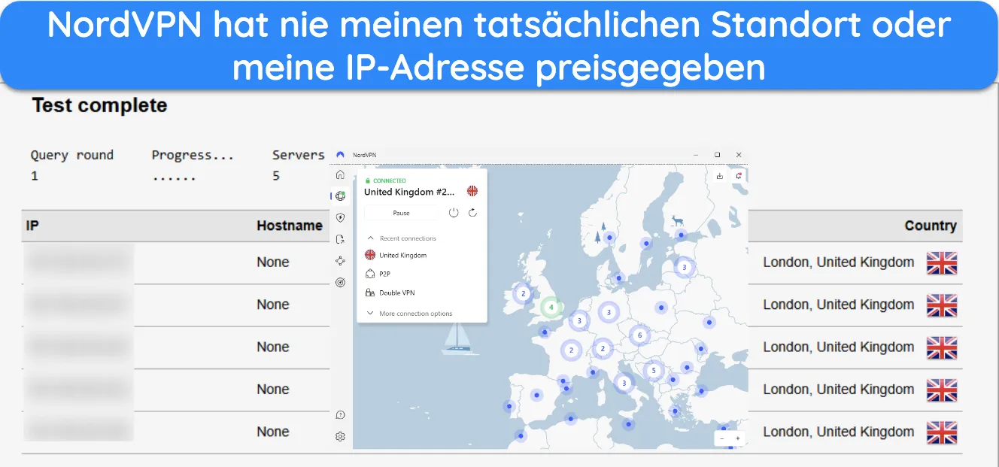Click the map cluster labeled 6

coord(639,335)
